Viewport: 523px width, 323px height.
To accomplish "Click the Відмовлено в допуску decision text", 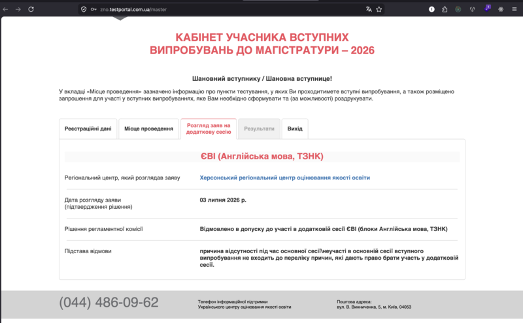I will pos(324,229).
